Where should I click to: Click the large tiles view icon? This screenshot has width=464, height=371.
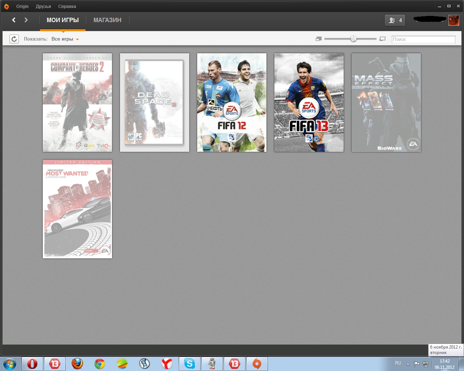coord(382,39)
